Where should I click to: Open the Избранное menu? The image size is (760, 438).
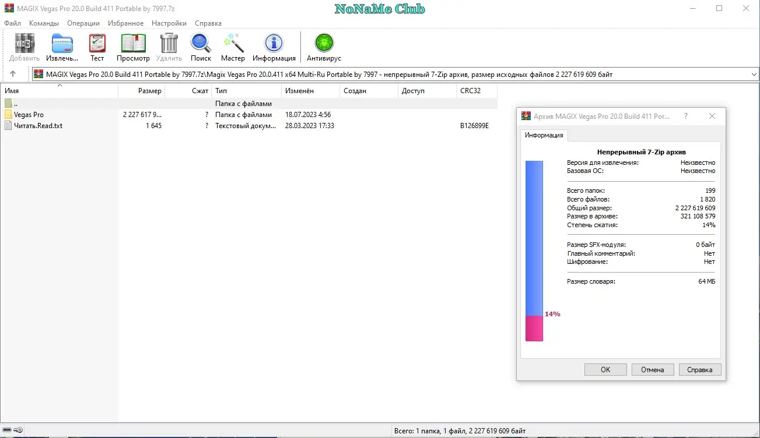pos(125,23)
